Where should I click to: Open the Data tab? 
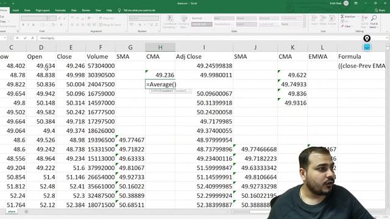(74, 10)
